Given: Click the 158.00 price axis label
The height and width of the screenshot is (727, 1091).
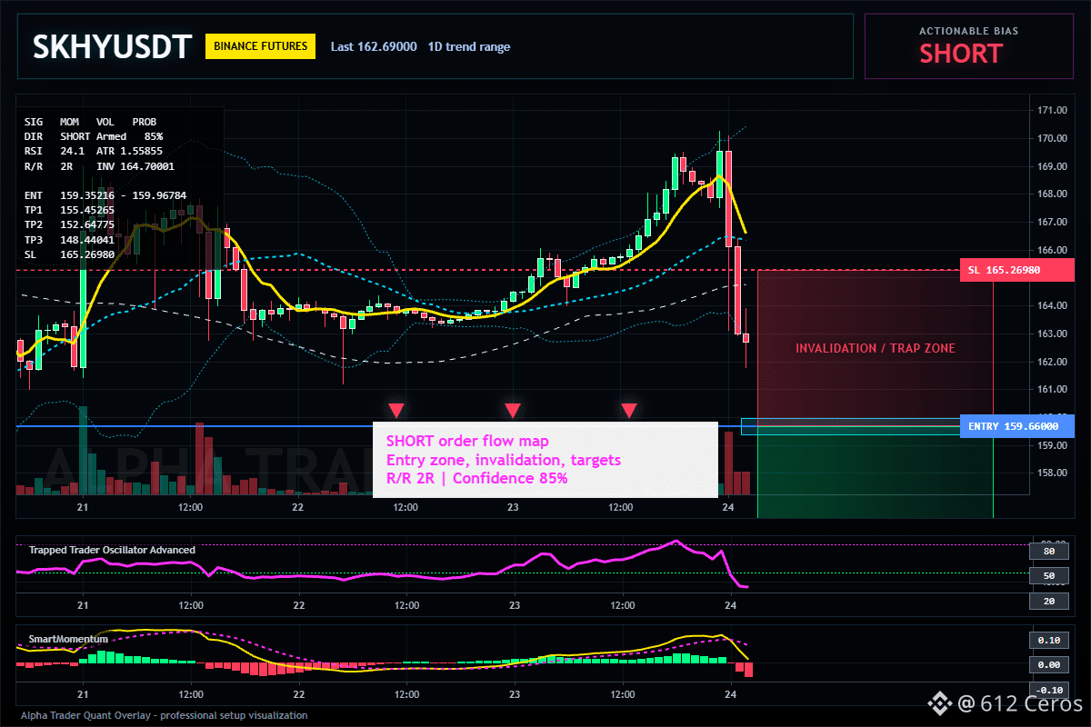Looking at the screenshot, I should coord(1052,473).
